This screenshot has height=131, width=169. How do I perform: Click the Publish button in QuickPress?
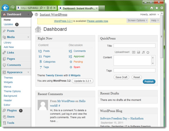pos(149,81)
